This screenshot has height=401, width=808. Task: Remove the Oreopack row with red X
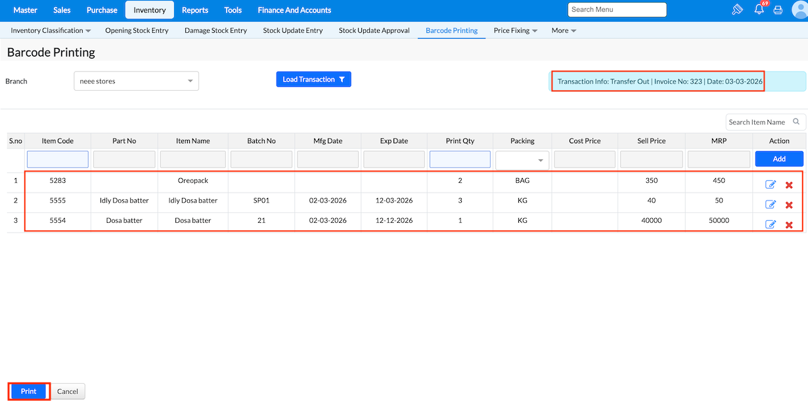tap(789, 185)
